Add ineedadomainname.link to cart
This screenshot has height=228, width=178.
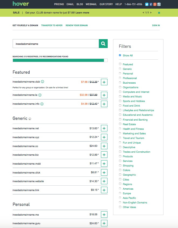pyautogui.click(x=104, y=190)
